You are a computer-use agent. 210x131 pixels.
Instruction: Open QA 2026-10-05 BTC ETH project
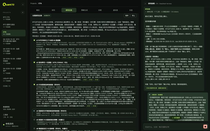(13, 41)
